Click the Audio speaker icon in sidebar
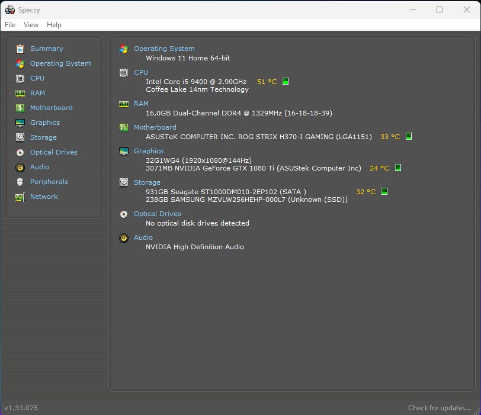Image resolution: width=481 pixels, height=415 pixels. 20,167
